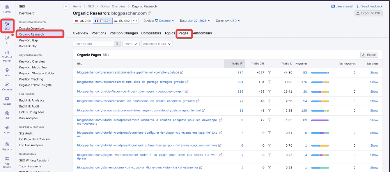Click the AI sparkle icon in sidebar

point(7,39)
